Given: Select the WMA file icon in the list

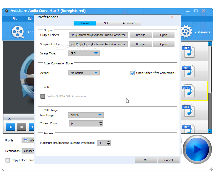Looking at the screenshot, I should [188, 91].
